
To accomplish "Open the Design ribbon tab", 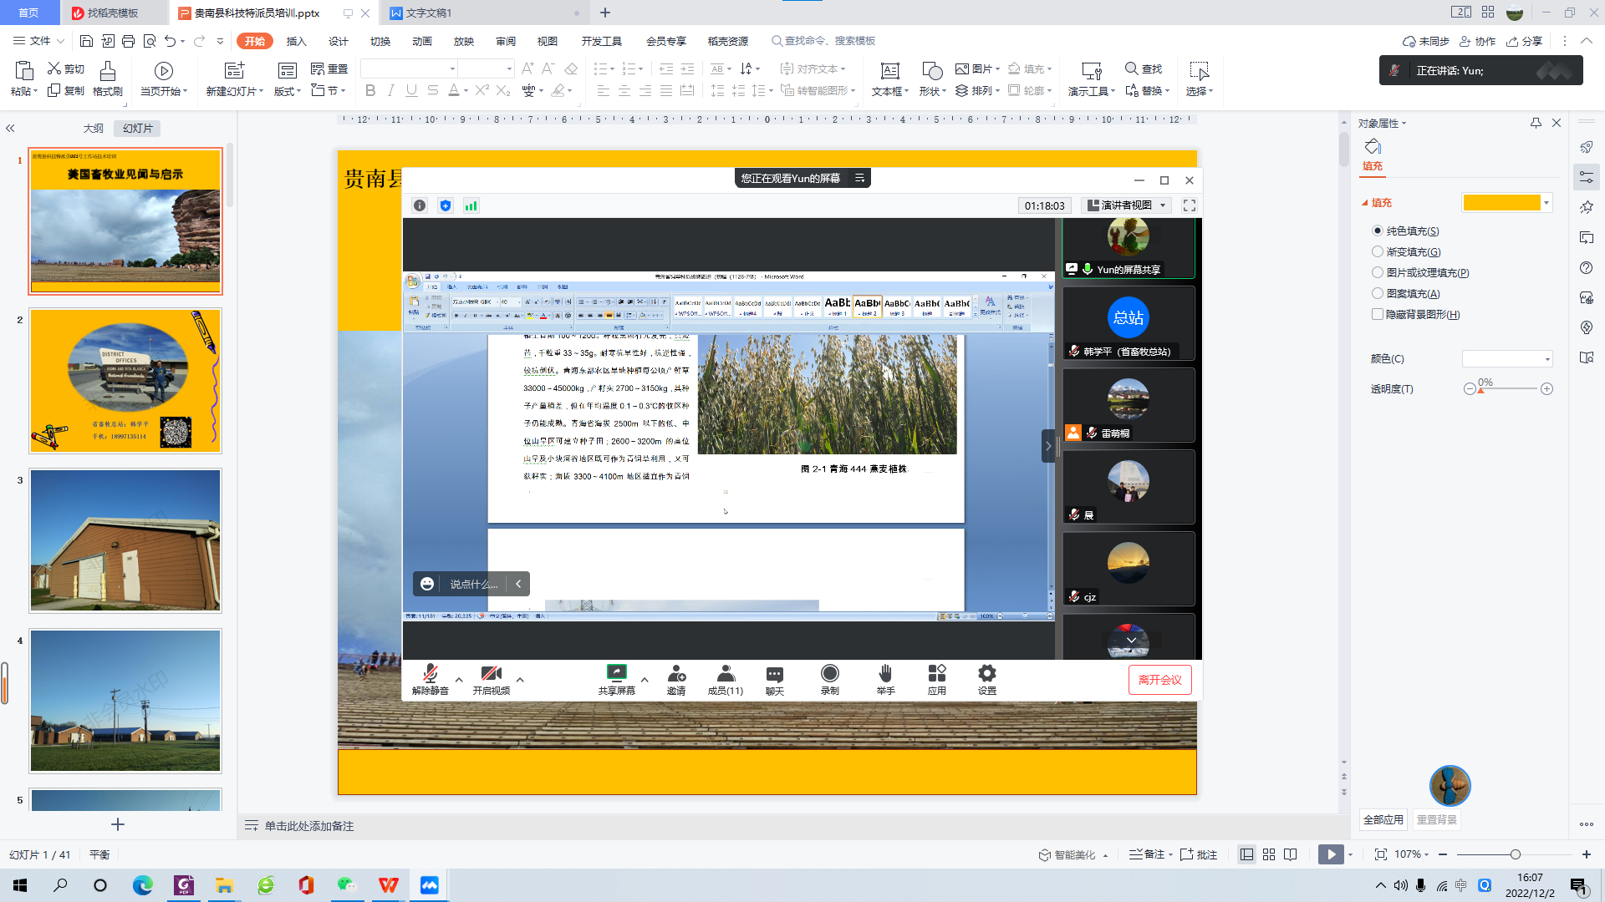I will tap(339, 41).
